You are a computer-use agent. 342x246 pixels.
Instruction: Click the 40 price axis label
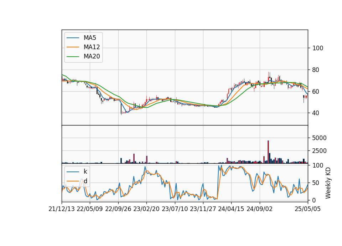point(316,113)
